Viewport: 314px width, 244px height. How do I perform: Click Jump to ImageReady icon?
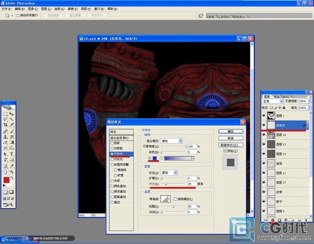click(8, 204)
